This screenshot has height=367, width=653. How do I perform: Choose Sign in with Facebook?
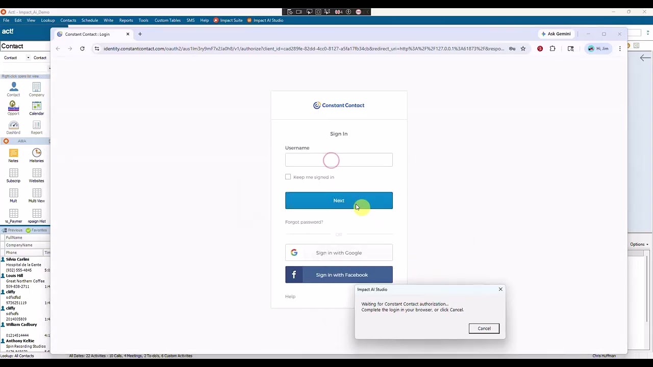(339, 275)
